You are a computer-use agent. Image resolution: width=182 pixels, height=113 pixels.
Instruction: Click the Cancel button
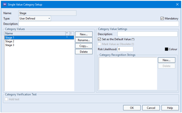point(151,108)
